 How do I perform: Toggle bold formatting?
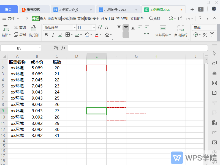click(46, 35)
